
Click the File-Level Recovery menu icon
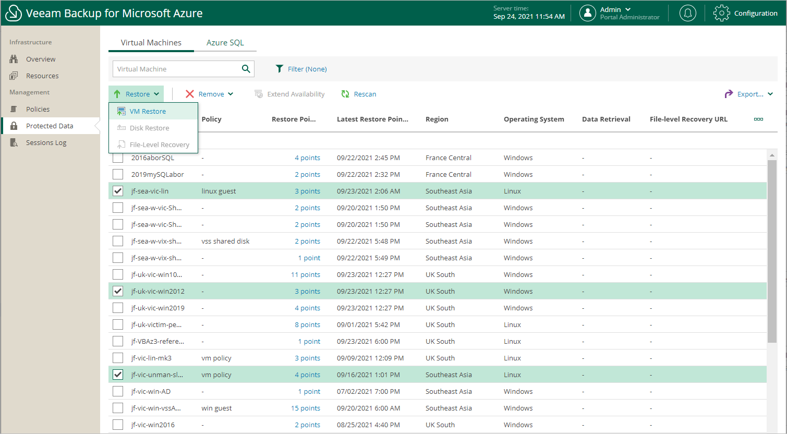[122, 144]
